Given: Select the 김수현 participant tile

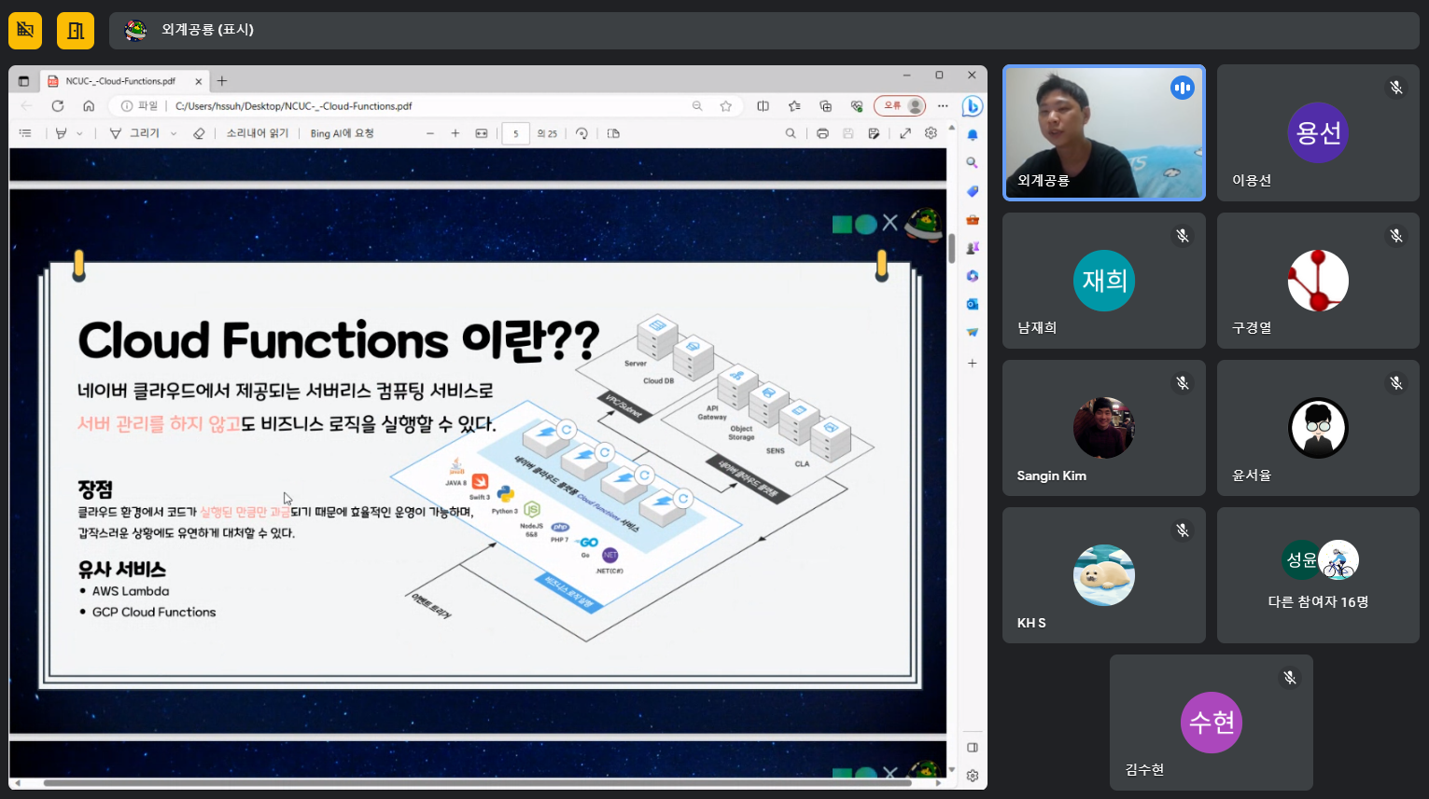Looking at the screenshot, I should click(x=1212, y=723).
